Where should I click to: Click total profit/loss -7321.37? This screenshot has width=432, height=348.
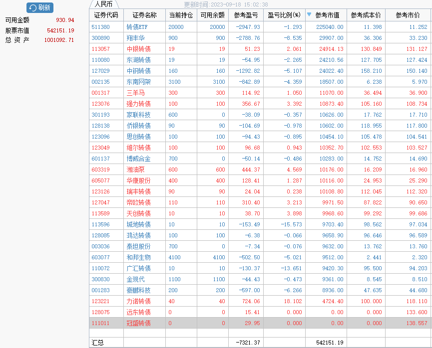coord(248,343)
